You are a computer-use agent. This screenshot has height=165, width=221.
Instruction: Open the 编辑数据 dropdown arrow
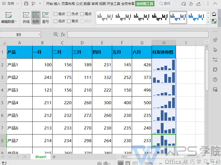16,21
